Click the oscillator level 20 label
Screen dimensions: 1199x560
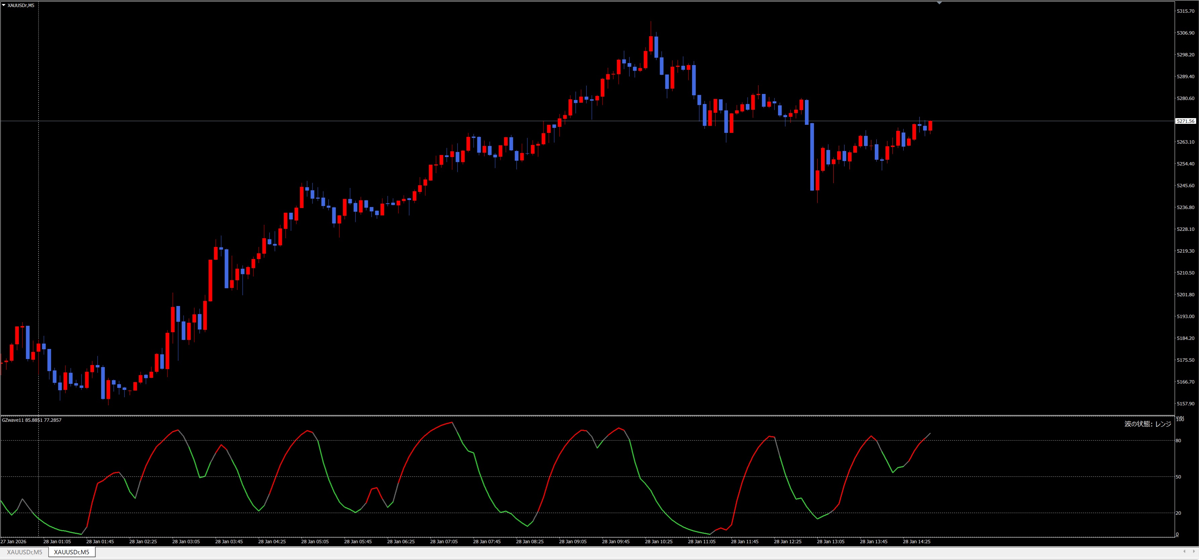pyautogui.click(x=1178, y=513)
